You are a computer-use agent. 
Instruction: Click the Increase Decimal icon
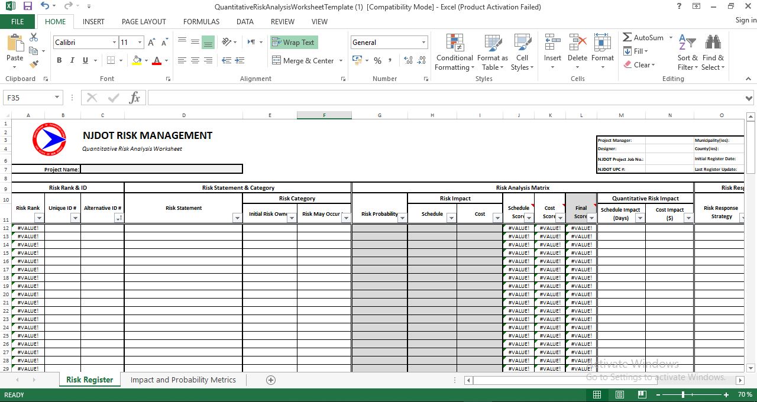(407, 60)
